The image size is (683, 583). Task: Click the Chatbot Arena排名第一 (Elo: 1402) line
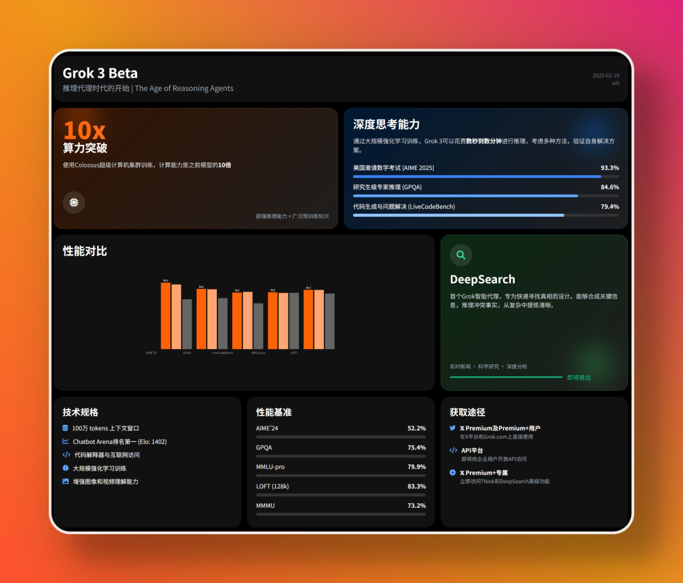pyautogui.click(x=120, y=441)
